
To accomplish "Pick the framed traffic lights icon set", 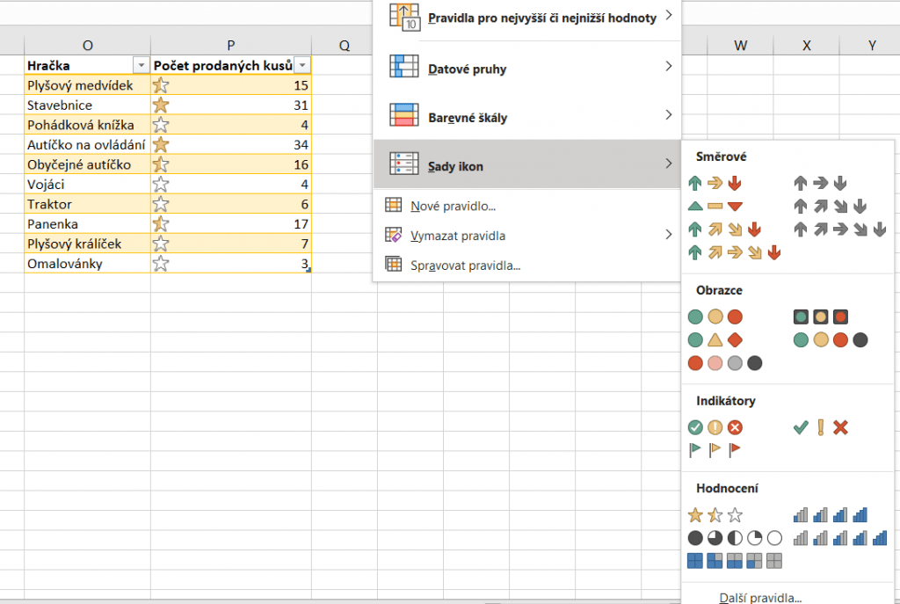I will point(820,317).
